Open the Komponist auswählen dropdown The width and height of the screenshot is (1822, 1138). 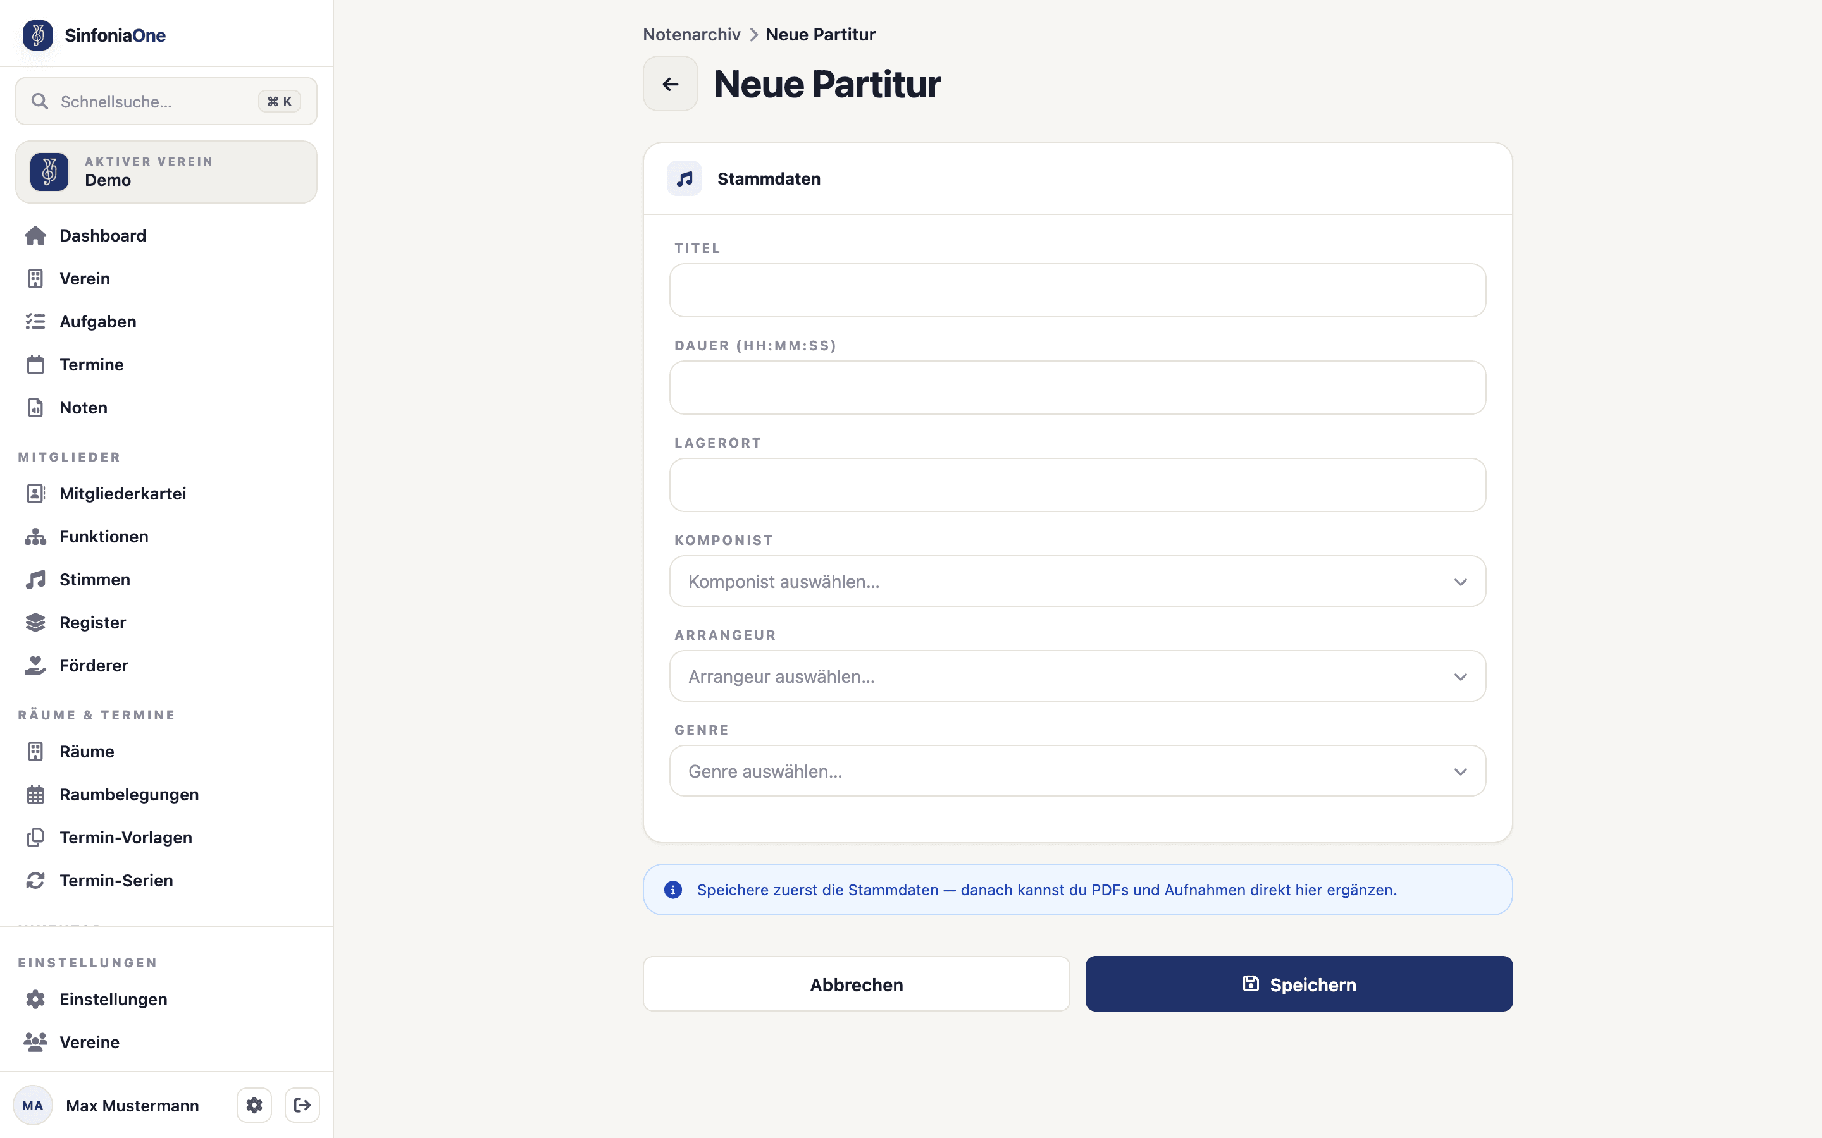click(x=1077, y=581)
